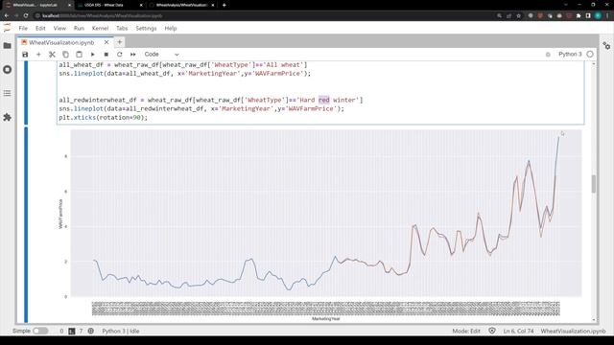The height and width of the screenshot is (345, 614).
Task: Run the selected cell and advance
Action: point(92,55)
